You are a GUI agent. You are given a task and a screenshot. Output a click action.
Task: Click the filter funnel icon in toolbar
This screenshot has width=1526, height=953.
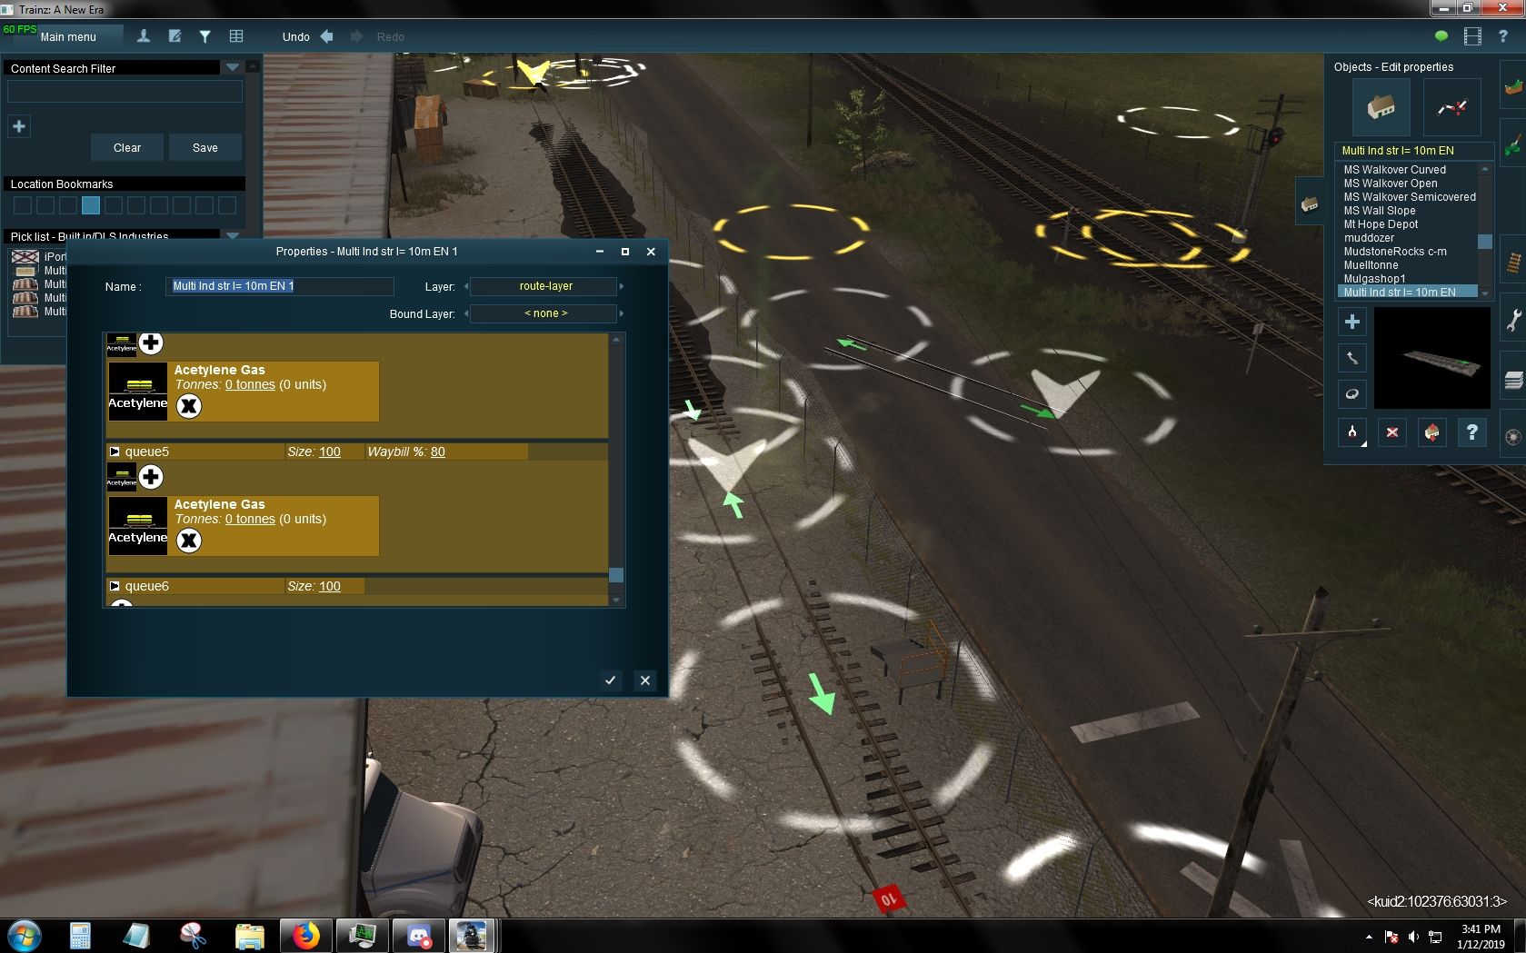click(x=204, y=36)
